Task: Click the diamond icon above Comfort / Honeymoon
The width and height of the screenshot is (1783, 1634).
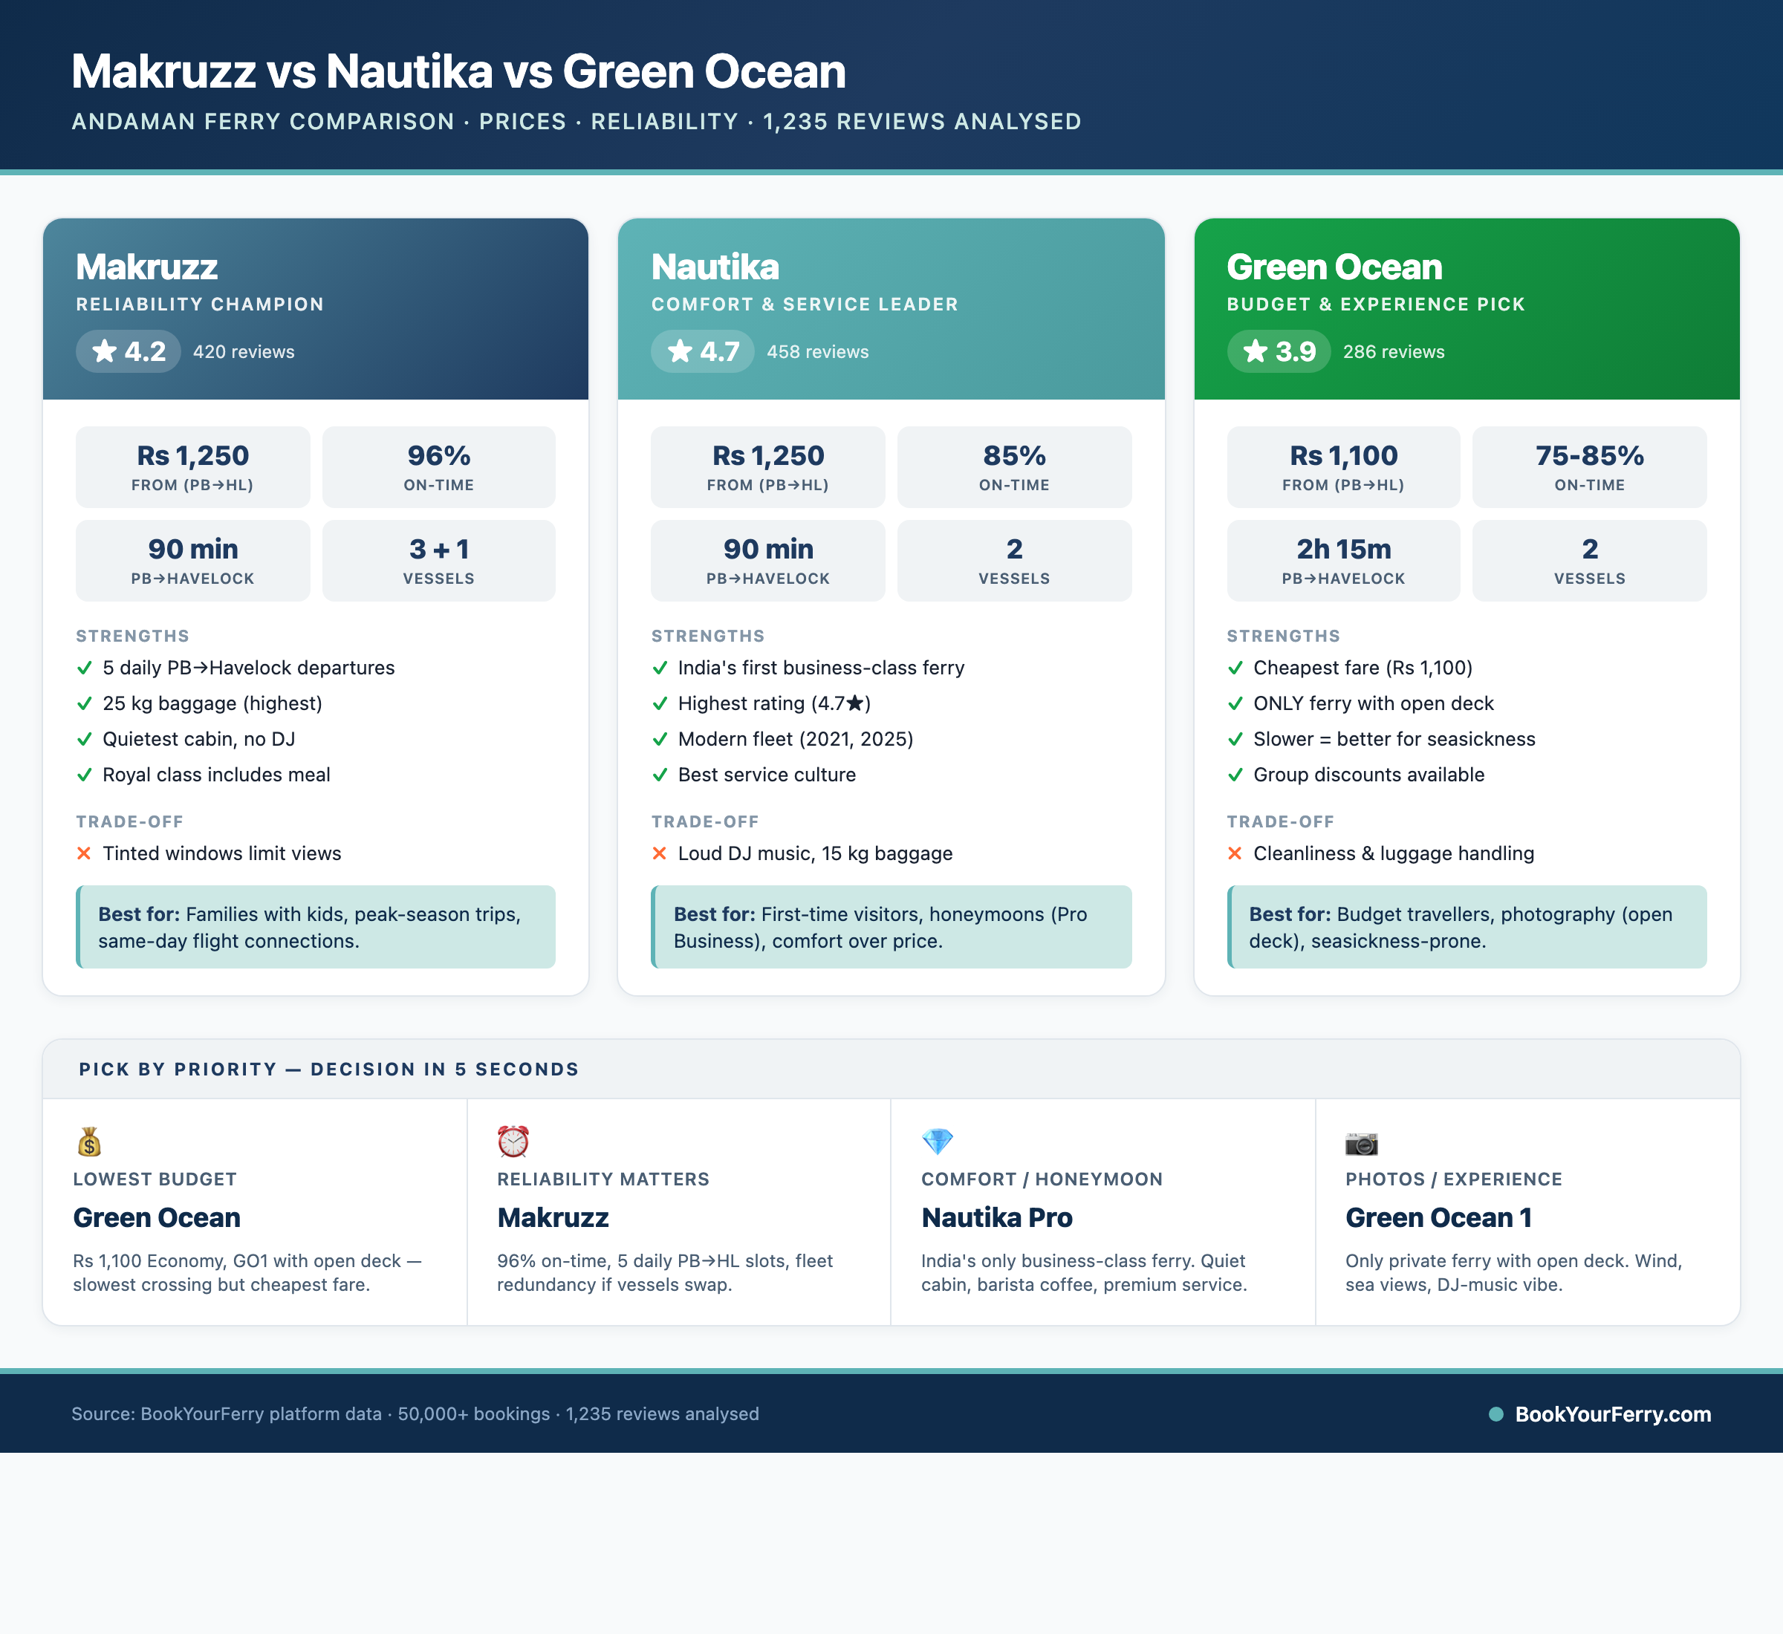Action: click(x=938, y=1142)
